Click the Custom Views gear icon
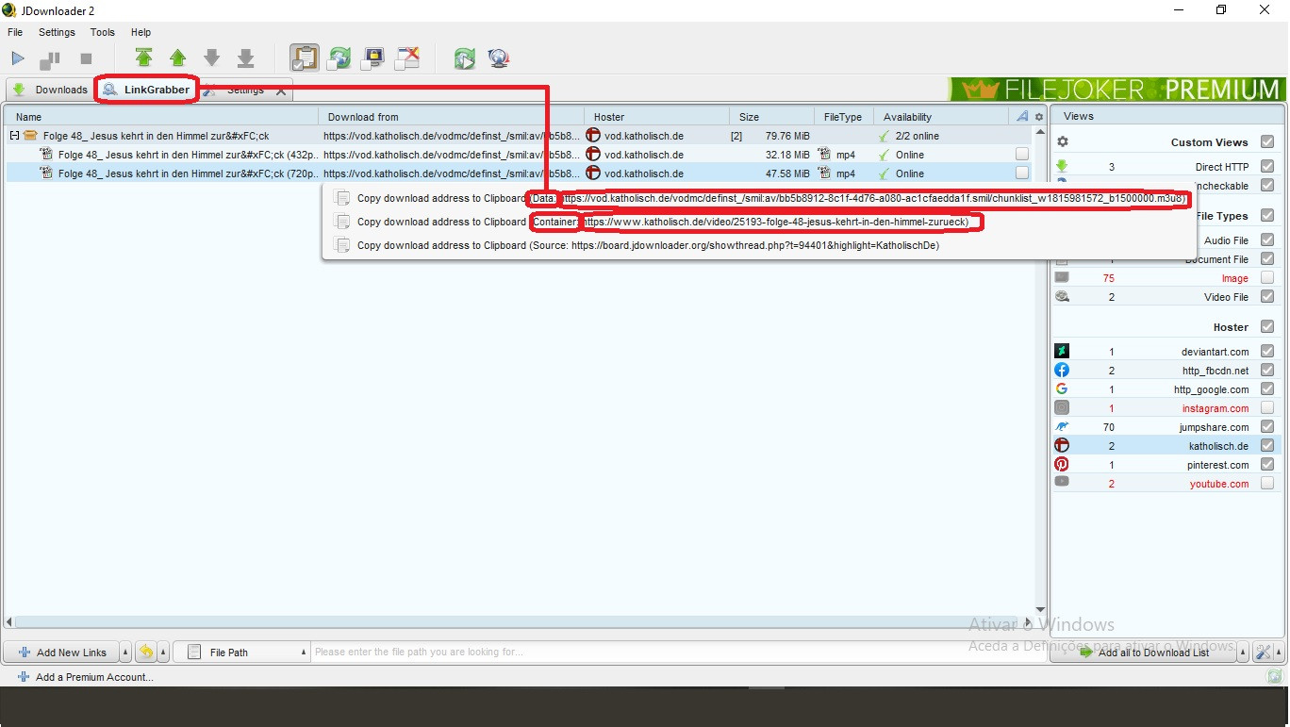Viewport: 1290px width, 727px height. coord(1063,142)
